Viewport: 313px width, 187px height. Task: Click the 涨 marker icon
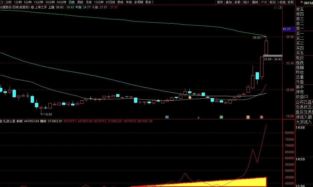click(x=261, y=117)
